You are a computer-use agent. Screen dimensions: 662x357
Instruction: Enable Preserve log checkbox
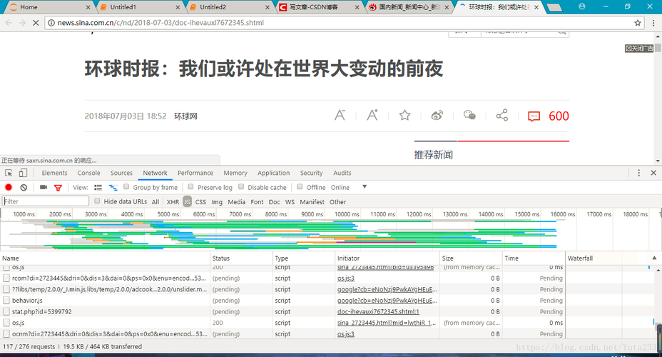191,187
